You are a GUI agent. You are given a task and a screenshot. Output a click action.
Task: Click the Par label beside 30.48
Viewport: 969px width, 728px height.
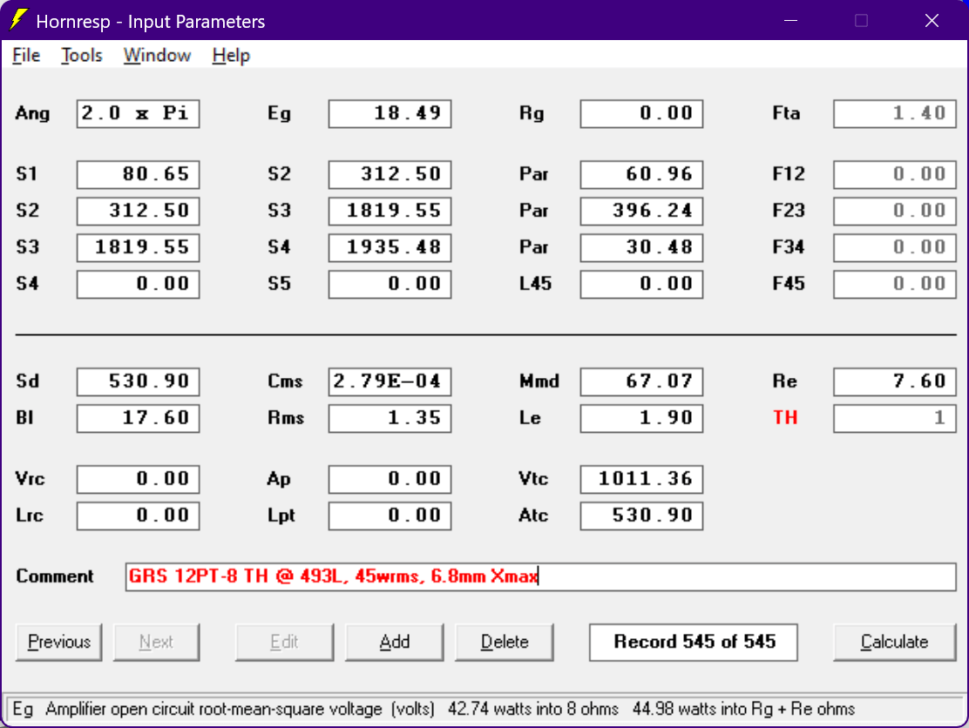pyautogui.click(x=534, y=247)
